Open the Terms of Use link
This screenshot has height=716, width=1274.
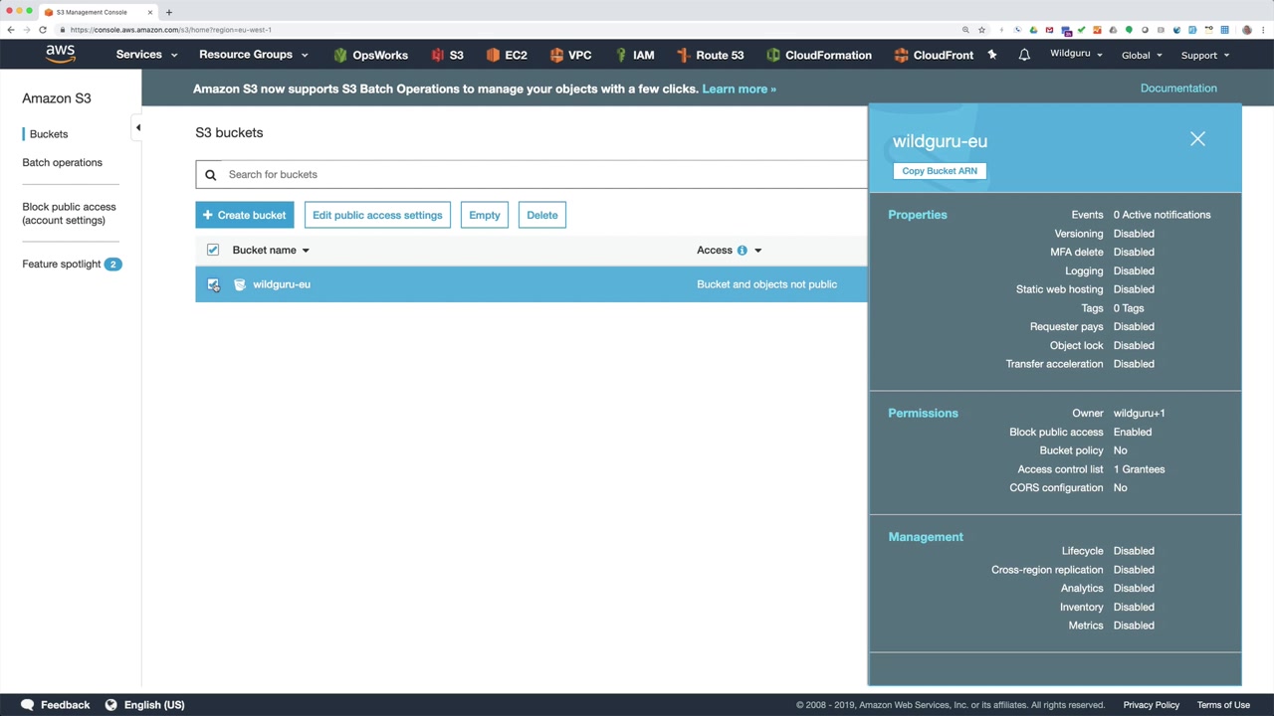[1223, 705]
